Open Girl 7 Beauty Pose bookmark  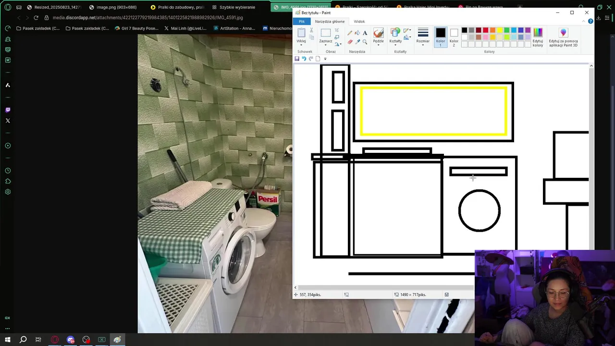136,28
